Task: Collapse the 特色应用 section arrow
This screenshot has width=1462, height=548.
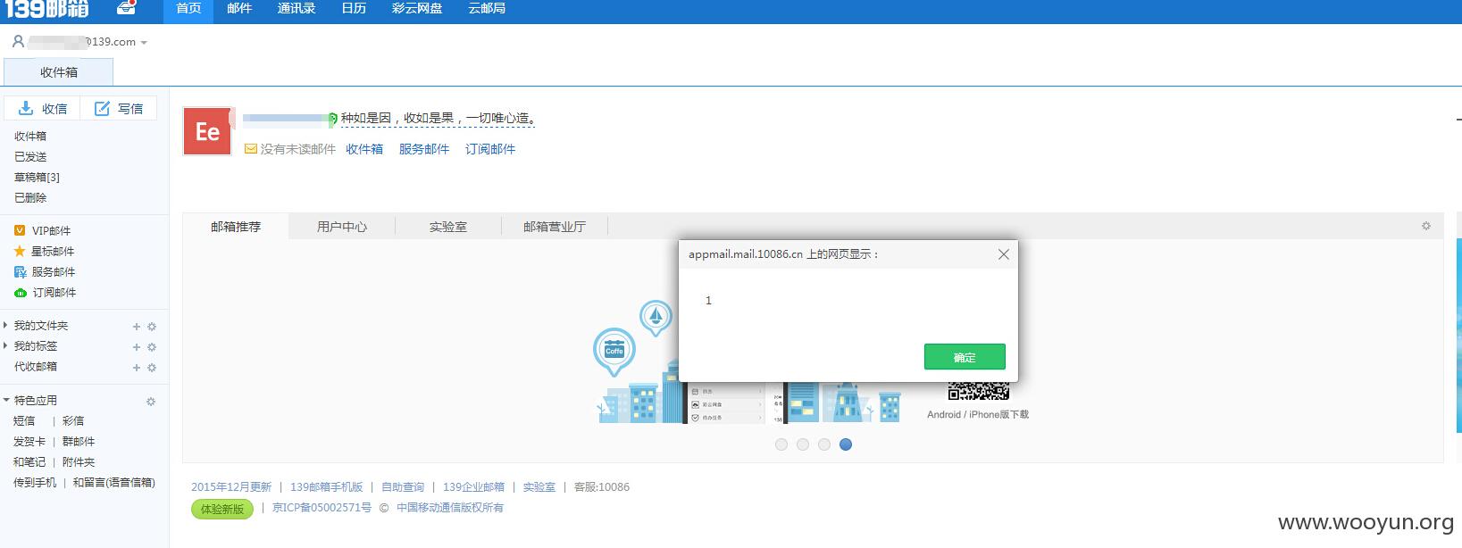Action: 6,400
